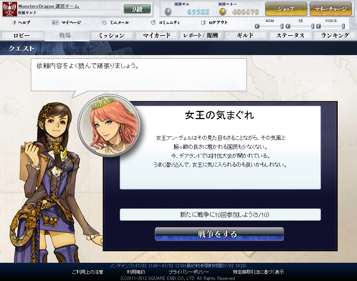Screen dimensions: 357x281
Task: Click the silver Gil coin icon
Action: coord(168,12)
